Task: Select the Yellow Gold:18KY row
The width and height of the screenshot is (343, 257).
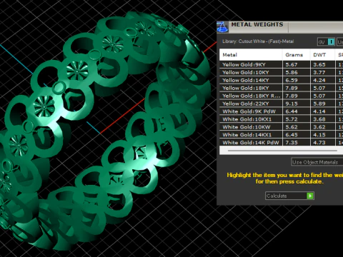Action: [x=281, y=88]
